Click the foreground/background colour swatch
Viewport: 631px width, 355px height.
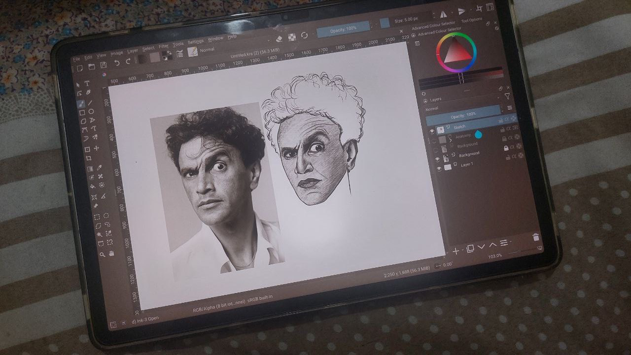(x=167, y=55)
